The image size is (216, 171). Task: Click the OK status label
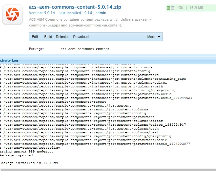click(181, 8)
